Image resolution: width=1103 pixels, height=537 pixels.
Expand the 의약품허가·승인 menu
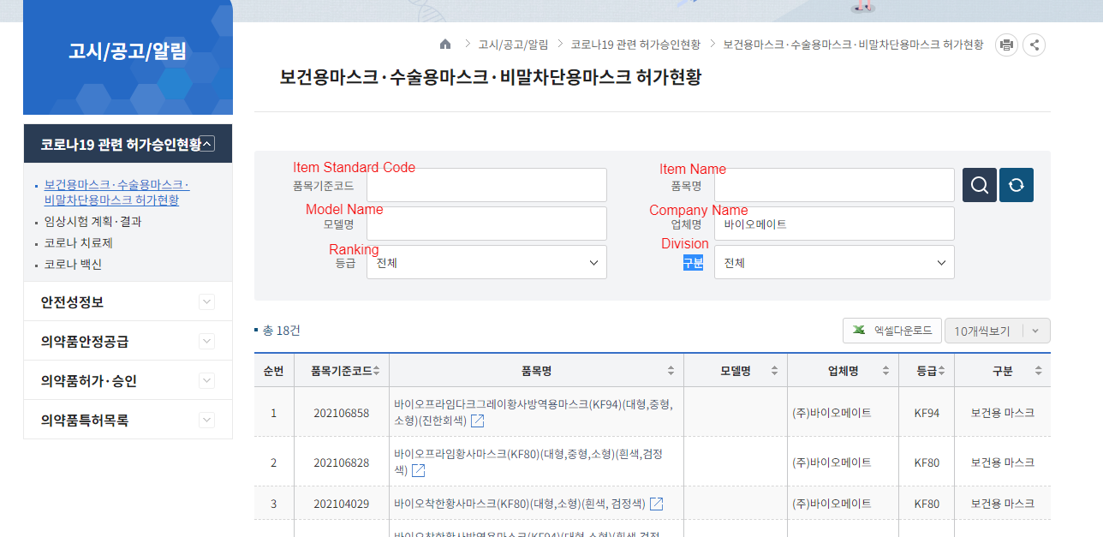pyautogui.click(x=206, y=380)
